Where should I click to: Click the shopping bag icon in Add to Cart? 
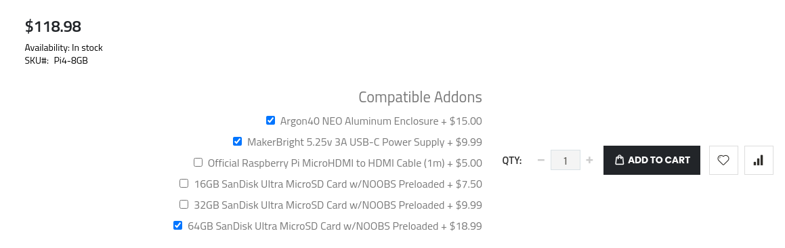tap(619, 161)
